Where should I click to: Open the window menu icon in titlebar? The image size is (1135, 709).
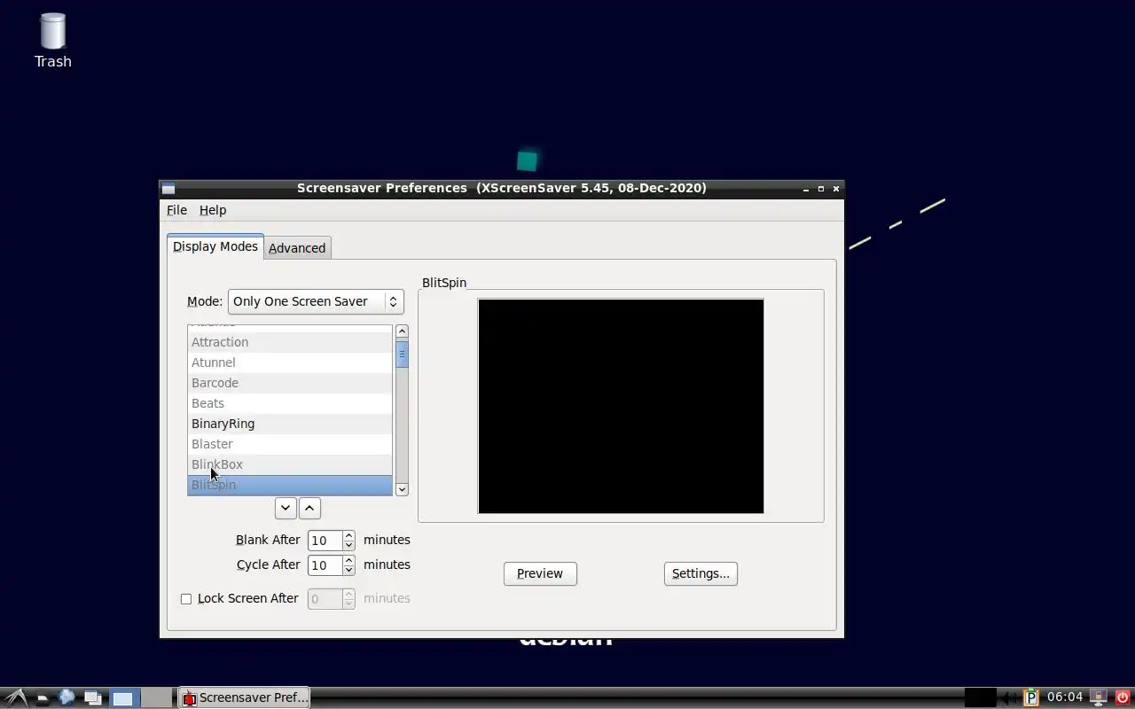pyautogui.click(x=168, y=188)
